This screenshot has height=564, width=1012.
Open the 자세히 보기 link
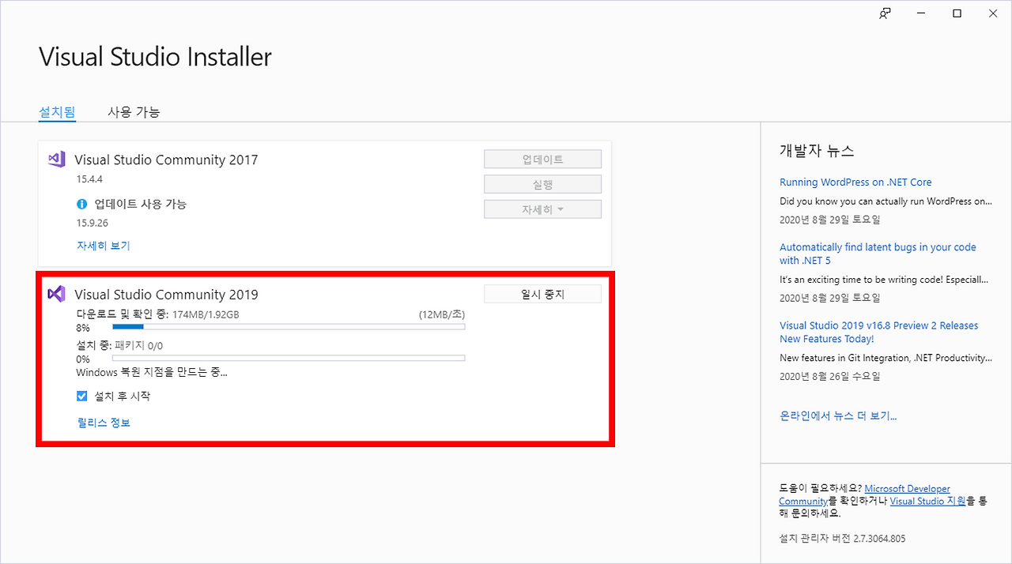[x=104, y=246]
